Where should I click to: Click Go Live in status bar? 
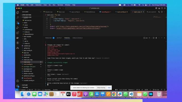(156, 90)
